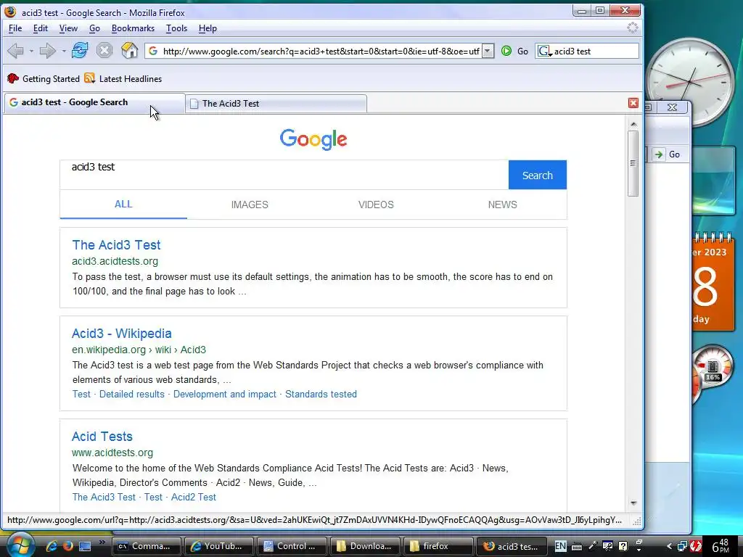
Task: Click the Stop loading icon
Action: point(104,50)
